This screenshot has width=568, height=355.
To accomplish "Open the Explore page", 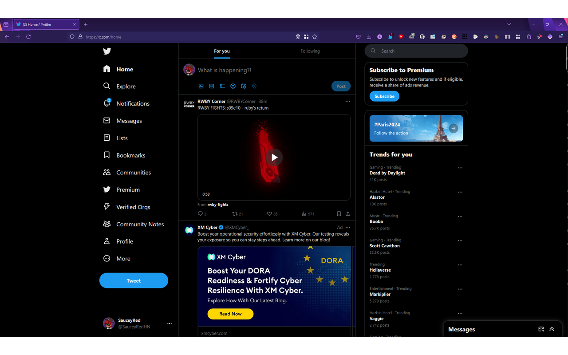I will coord(120,86).
